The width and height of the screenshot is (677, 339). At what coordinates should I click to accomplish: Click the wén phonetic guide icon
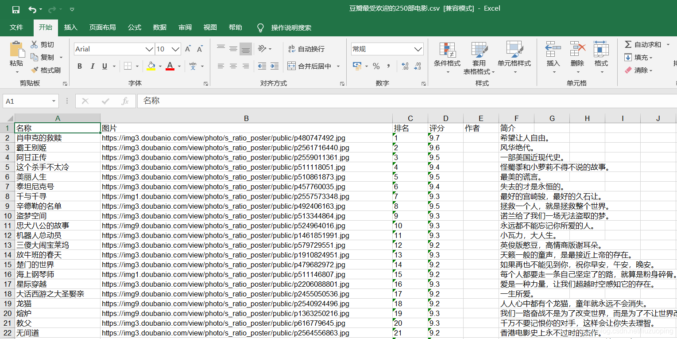click(193, 66)
